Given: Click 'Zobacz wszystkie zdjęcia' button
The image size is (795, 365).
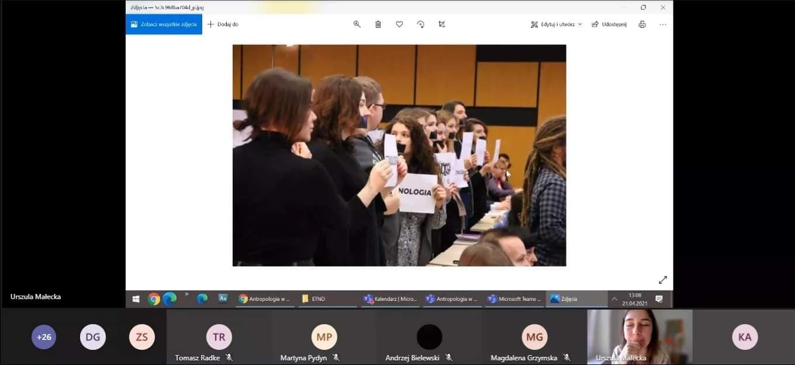Looking at the screenshot, I should (164, 24).
